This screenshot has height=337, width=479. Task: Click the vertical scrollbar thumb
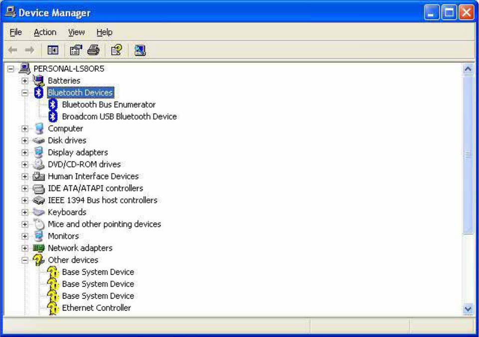click(x=468, y=155)
